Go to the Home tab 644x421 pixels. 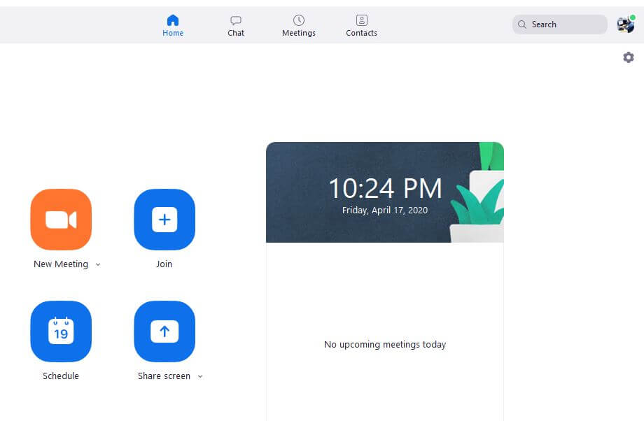coord(173,26)
